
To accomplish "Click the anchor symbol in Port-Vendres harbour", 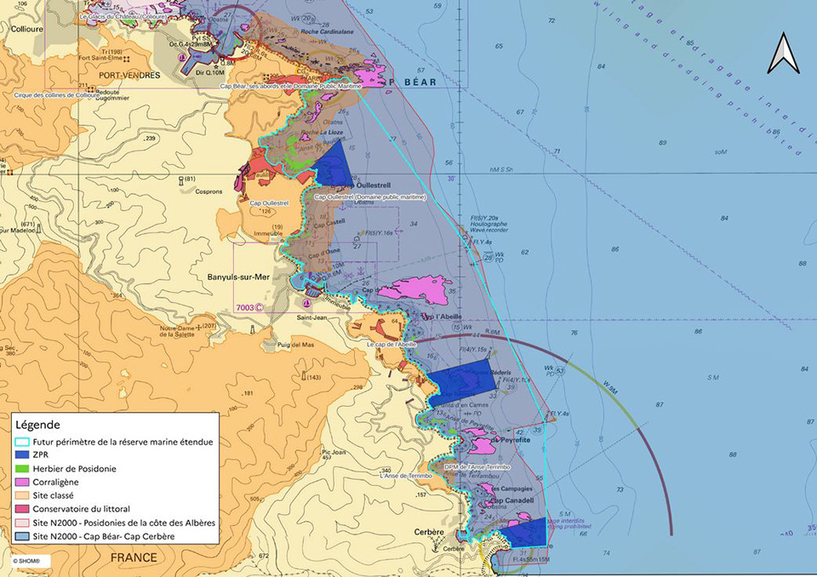I will (182, 57).
